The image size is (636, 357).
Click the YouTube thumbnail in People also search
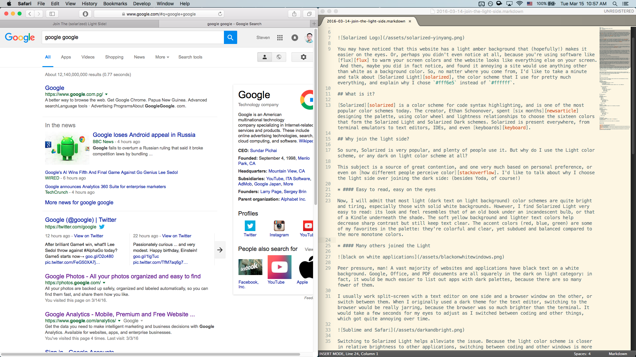[280, 267]
